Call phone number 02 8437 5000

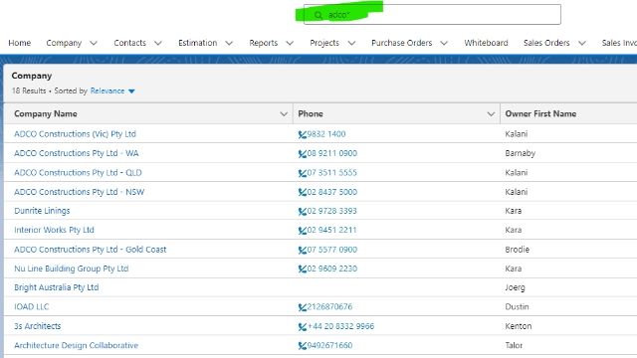[x=331, y=192]
